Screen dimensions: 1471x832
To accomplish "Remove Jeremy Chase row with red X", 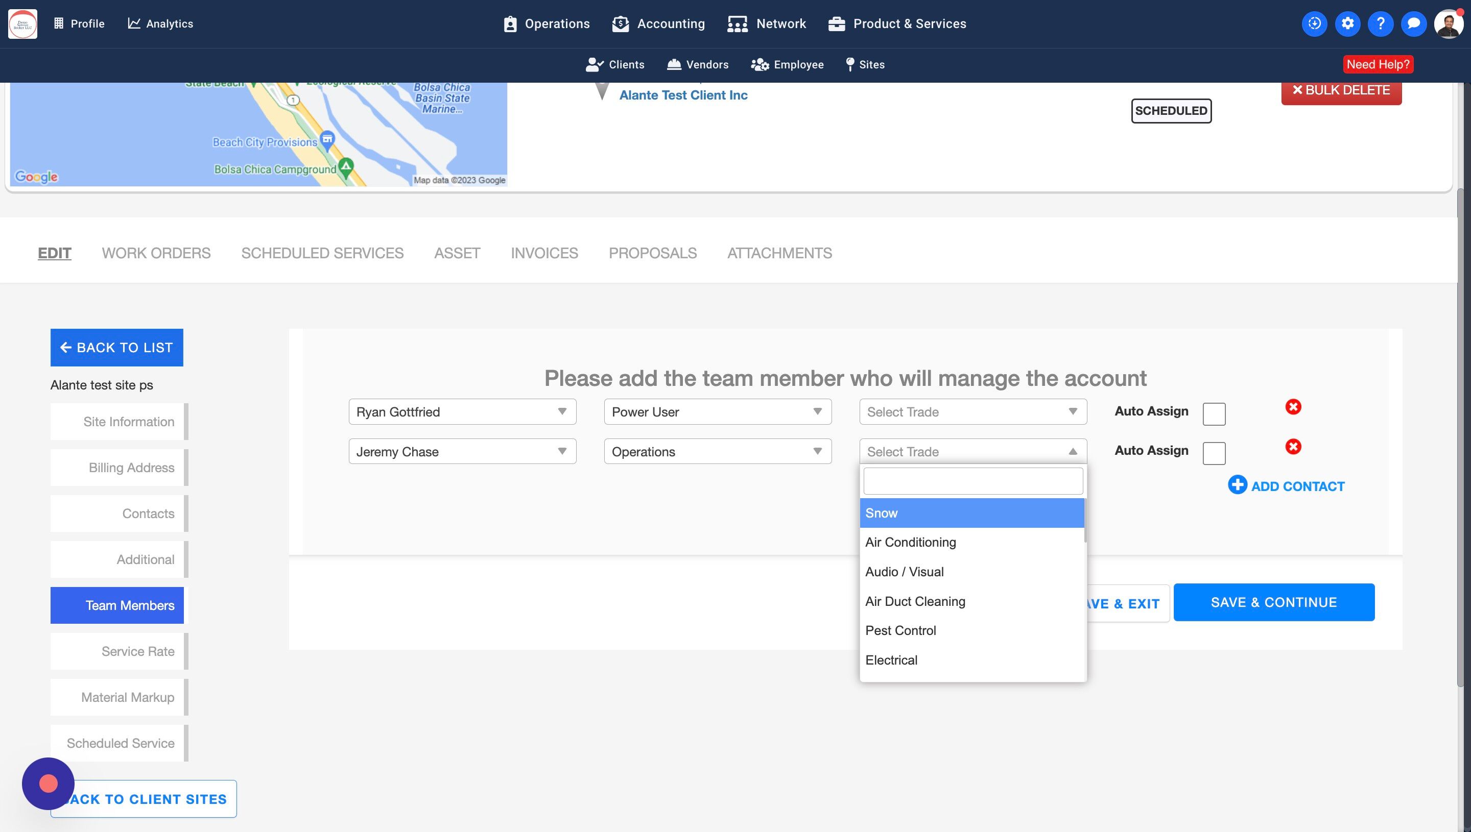I will coord(1293,446).
